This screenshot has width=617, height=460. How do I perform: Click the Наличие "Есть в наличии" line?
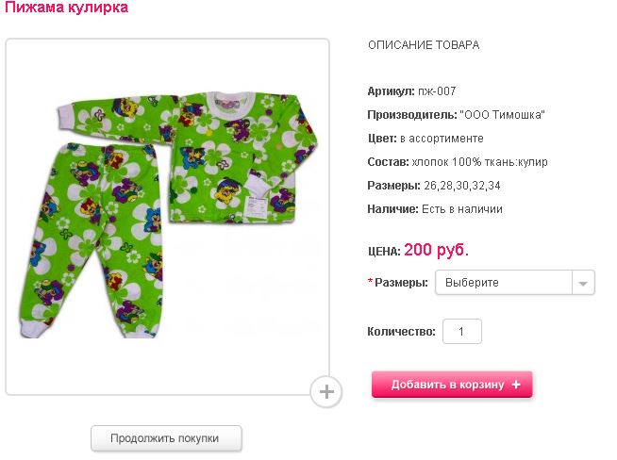[x=434, y=209]
